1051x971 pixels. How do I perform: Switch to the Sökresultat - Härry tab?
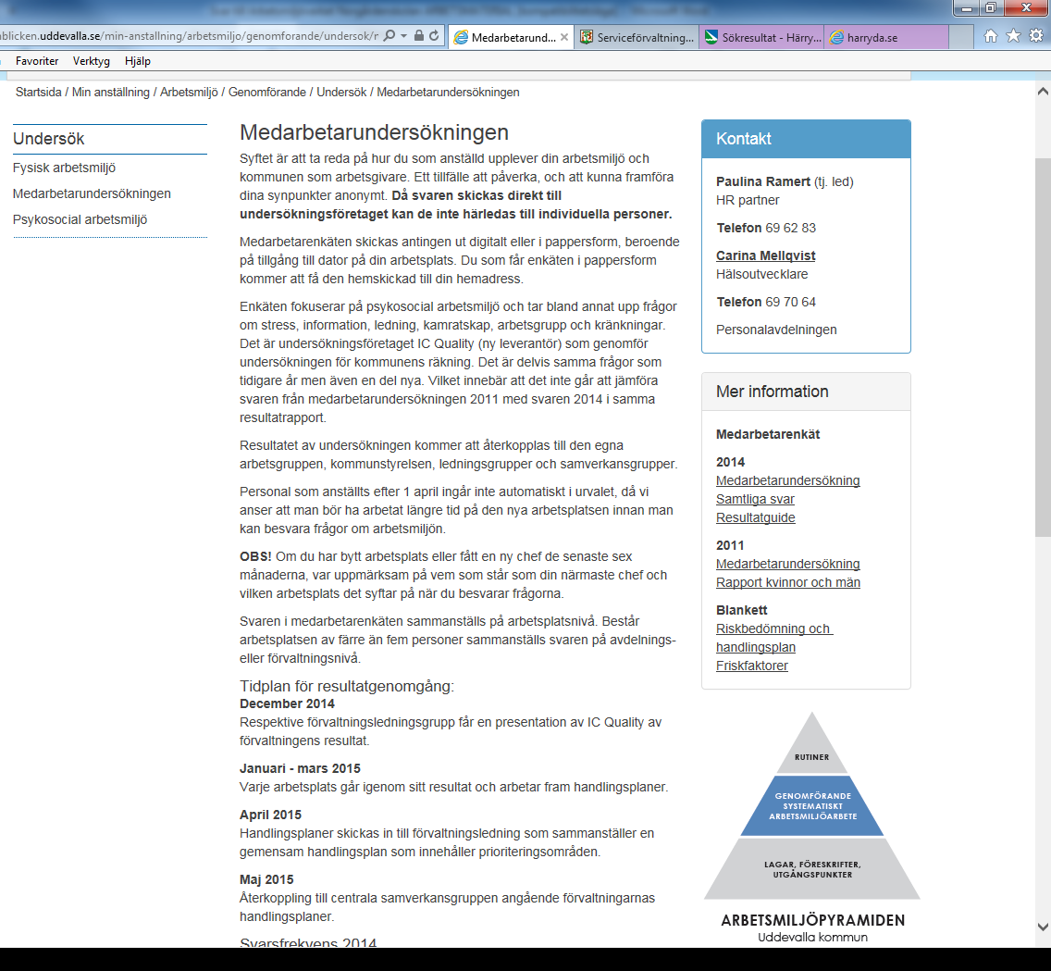click(762, 38)
